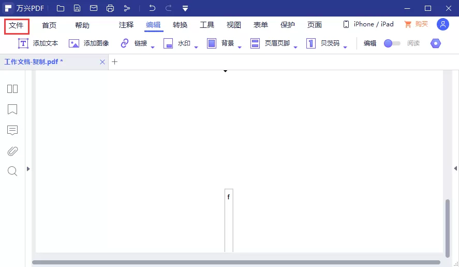This screenshot has height=267, width=459.
Task: Click the email envelope icon
Action: tap(94, 8)
